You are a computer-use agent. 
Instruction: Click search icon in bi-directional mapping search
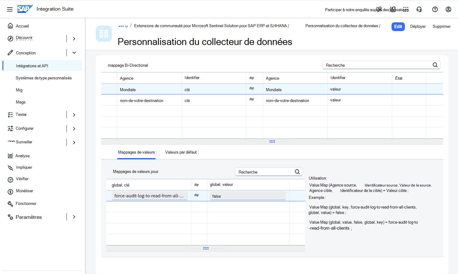[x=435, y=65]
